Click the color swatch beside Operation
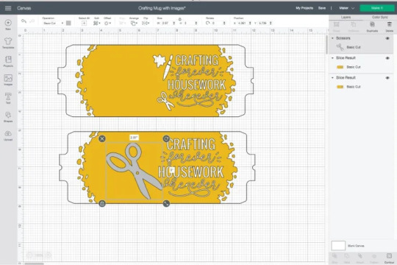 [68, 23]
